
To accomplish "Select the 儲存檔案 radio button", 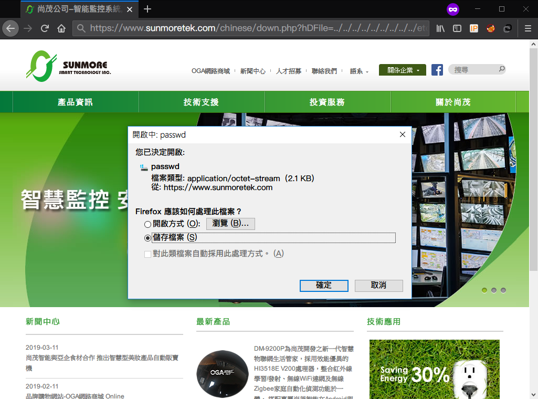I will pyautogui.click(x=147, y=238).
